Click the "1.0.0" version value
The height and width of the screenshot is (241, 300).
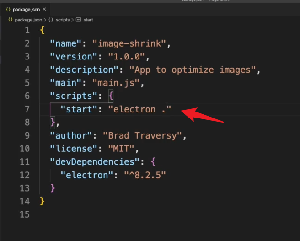[126, 57]
